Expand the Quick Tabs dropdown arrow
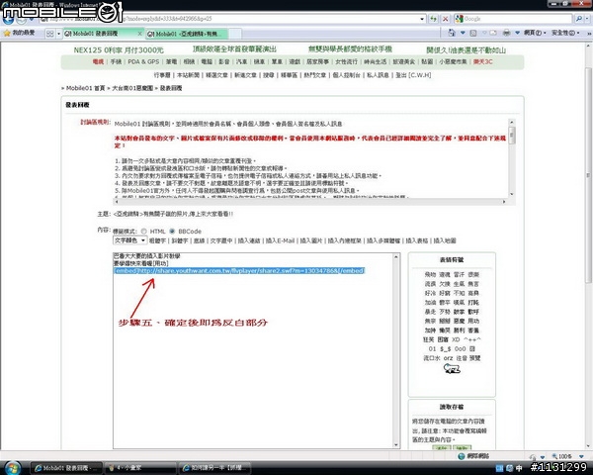Image resolution: width=593 pixels, height=475 pixels. pos(58,34)
